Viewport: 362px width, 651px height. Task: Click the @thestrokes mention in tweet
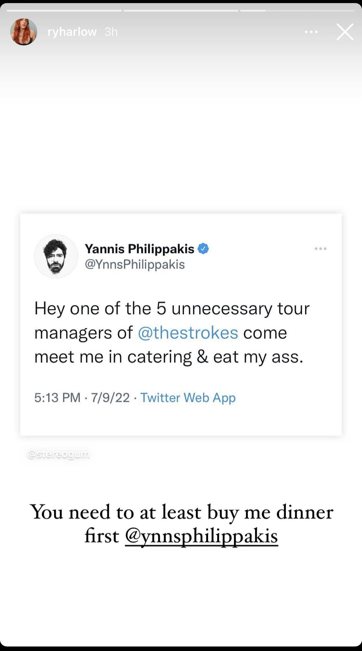click(188, 333)
